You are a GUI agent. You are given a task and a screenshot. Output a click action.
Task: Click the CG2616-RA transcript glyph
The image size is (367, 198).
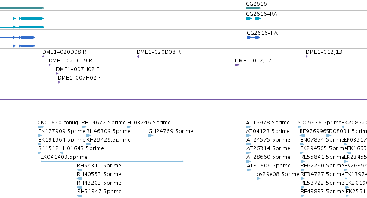(x=253, y=19)
